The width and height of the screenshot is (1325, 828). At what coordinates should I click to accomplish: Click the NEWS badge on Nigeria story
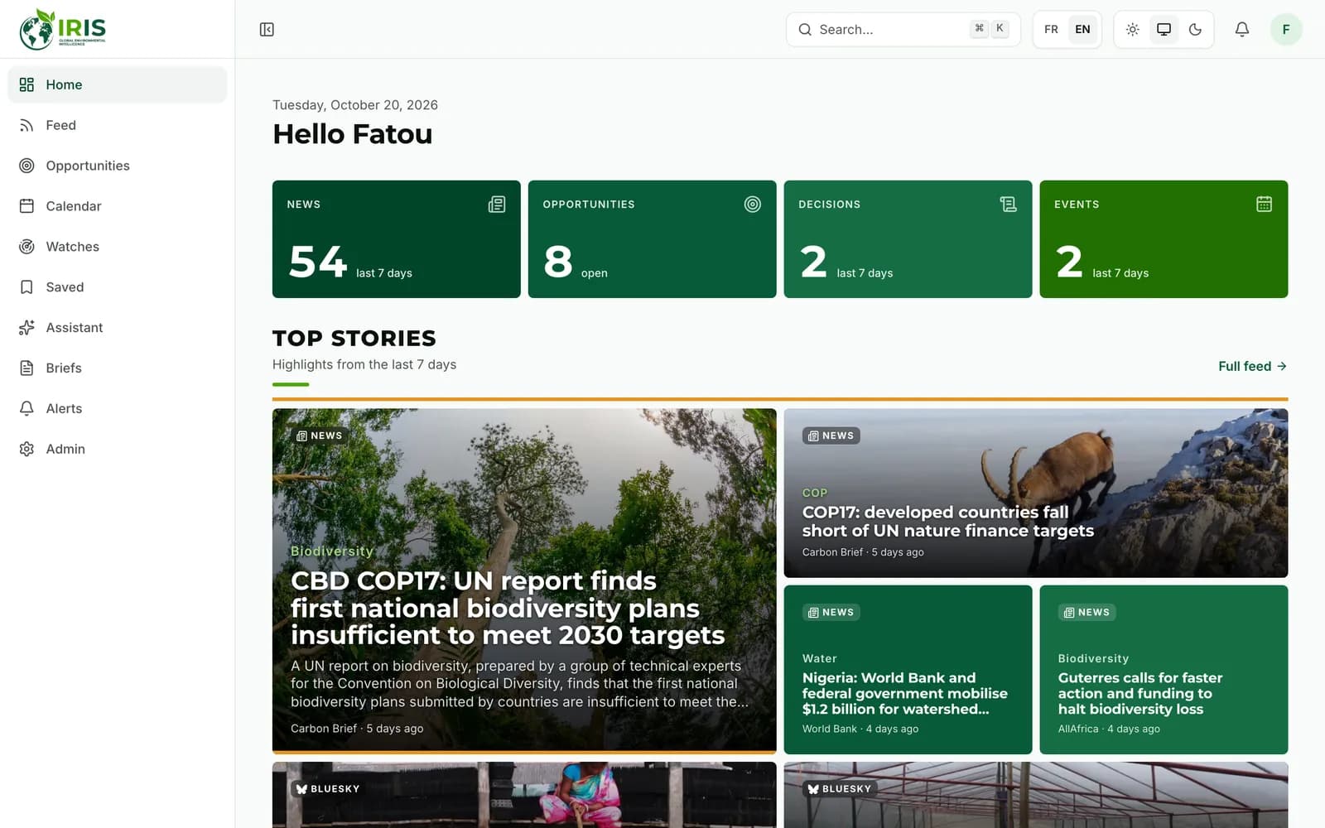pos(831,613)
